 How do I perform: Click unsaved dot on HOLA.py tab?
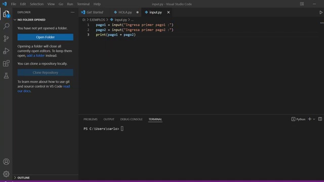pos(137,12)
